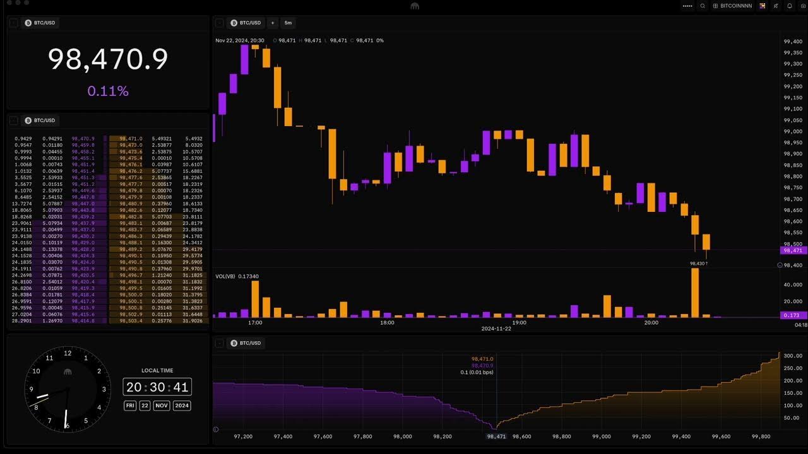Expand the chevron left of BTC/USD chart toolbar
Screen dimensions: 808x454
tap(220, 23)
